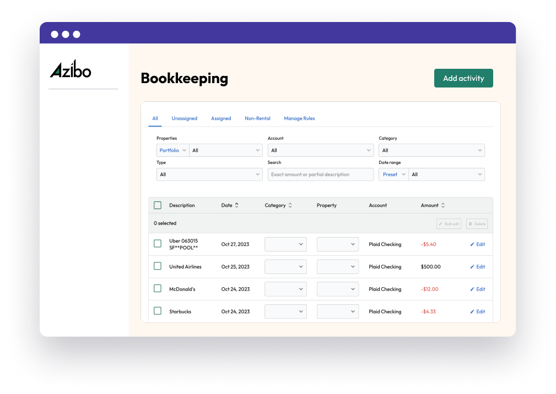
Task: Click the Add activity button
Action: tap(463, 78)
